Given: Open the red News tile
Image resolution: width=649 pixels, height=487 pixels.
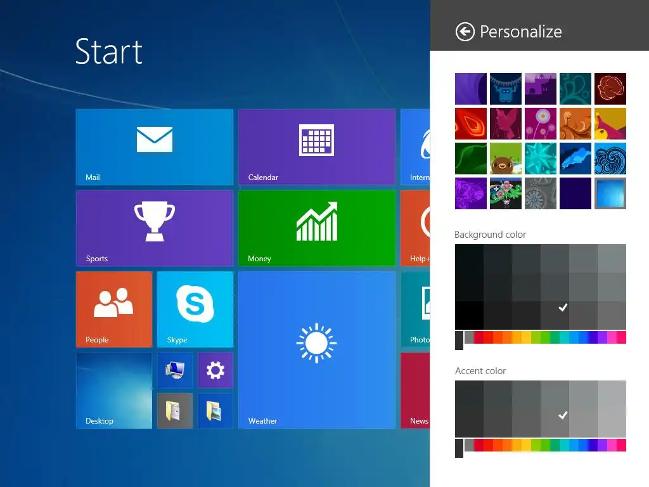Looking at the screenshot, I should tap(415, 391).
